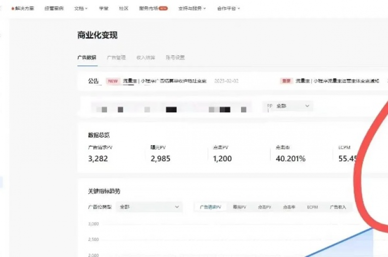This screenshot has width=388, height=257.
Task: Open the 经营案例 top navigation item
Action: 54,9
